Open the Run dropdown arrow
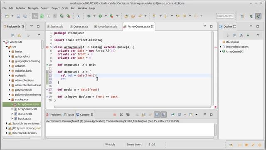266x150 pixels. [x=106, y=16]
